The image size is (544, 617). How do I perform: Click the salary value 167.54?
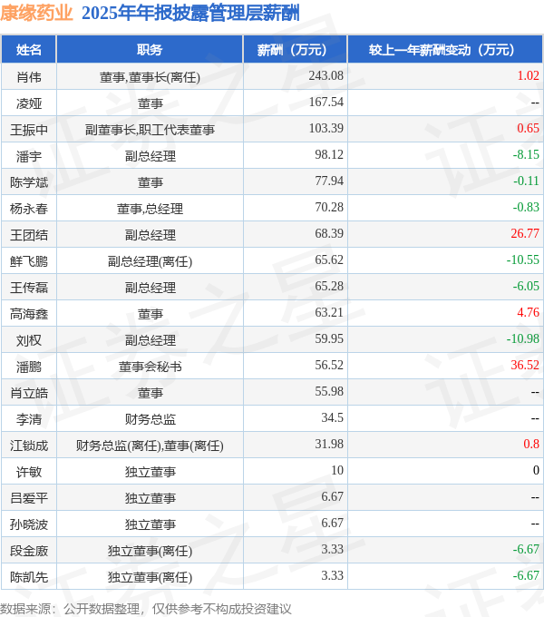pos(325,102)
